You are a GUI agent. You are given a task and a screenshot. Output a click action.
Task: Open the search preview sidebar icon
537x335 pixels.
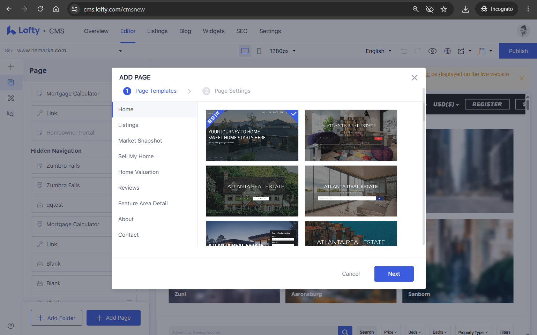[x=11, y=114]
